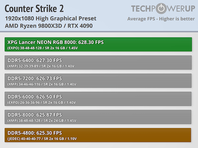Click the XMP 32-39-39-89 timings line
The image size is (198, 148).
(41, 66)
